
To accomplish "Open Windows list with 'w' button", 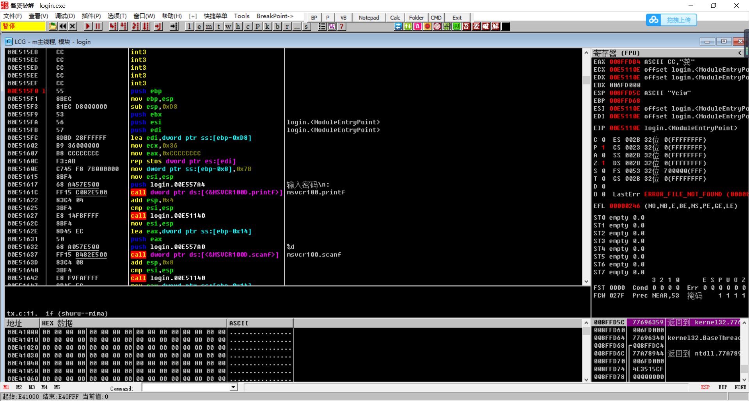I will click(x=228, y=26).
